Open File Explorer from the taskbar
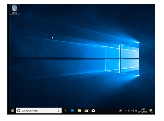The image size is (164, 121). (x=79, y=111)
